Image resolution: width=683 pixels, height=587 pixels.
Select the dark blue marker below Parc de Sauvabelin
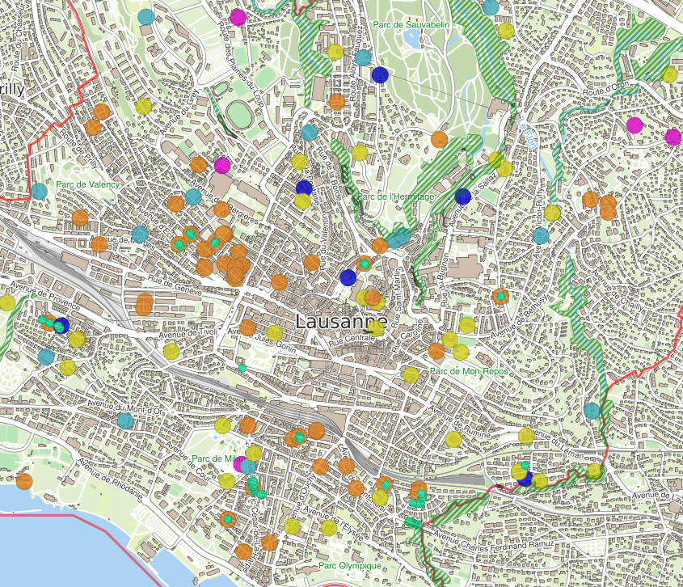click(x=380, y=75)
